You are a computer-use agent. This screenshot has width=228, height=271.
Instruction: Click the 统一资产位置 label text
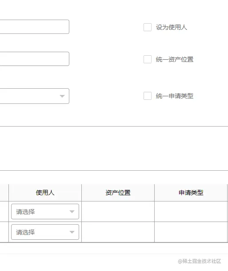pos(175,59)
